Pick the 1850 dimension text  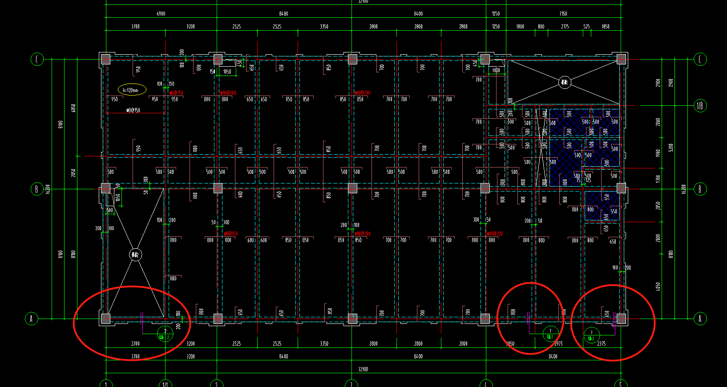[x=606, y=27]
